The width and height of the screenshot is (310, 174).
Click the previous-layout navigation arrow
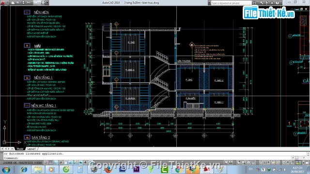(x=5, y=149)
